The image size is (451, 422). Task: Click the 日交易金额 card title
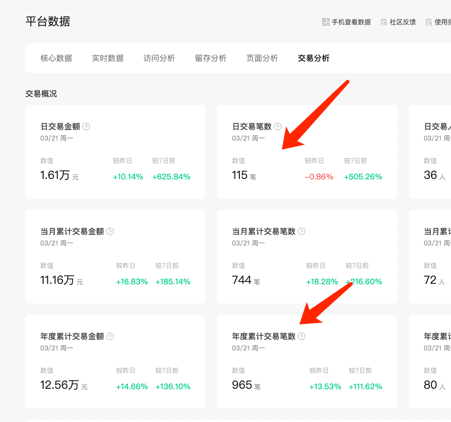[60, 126]
